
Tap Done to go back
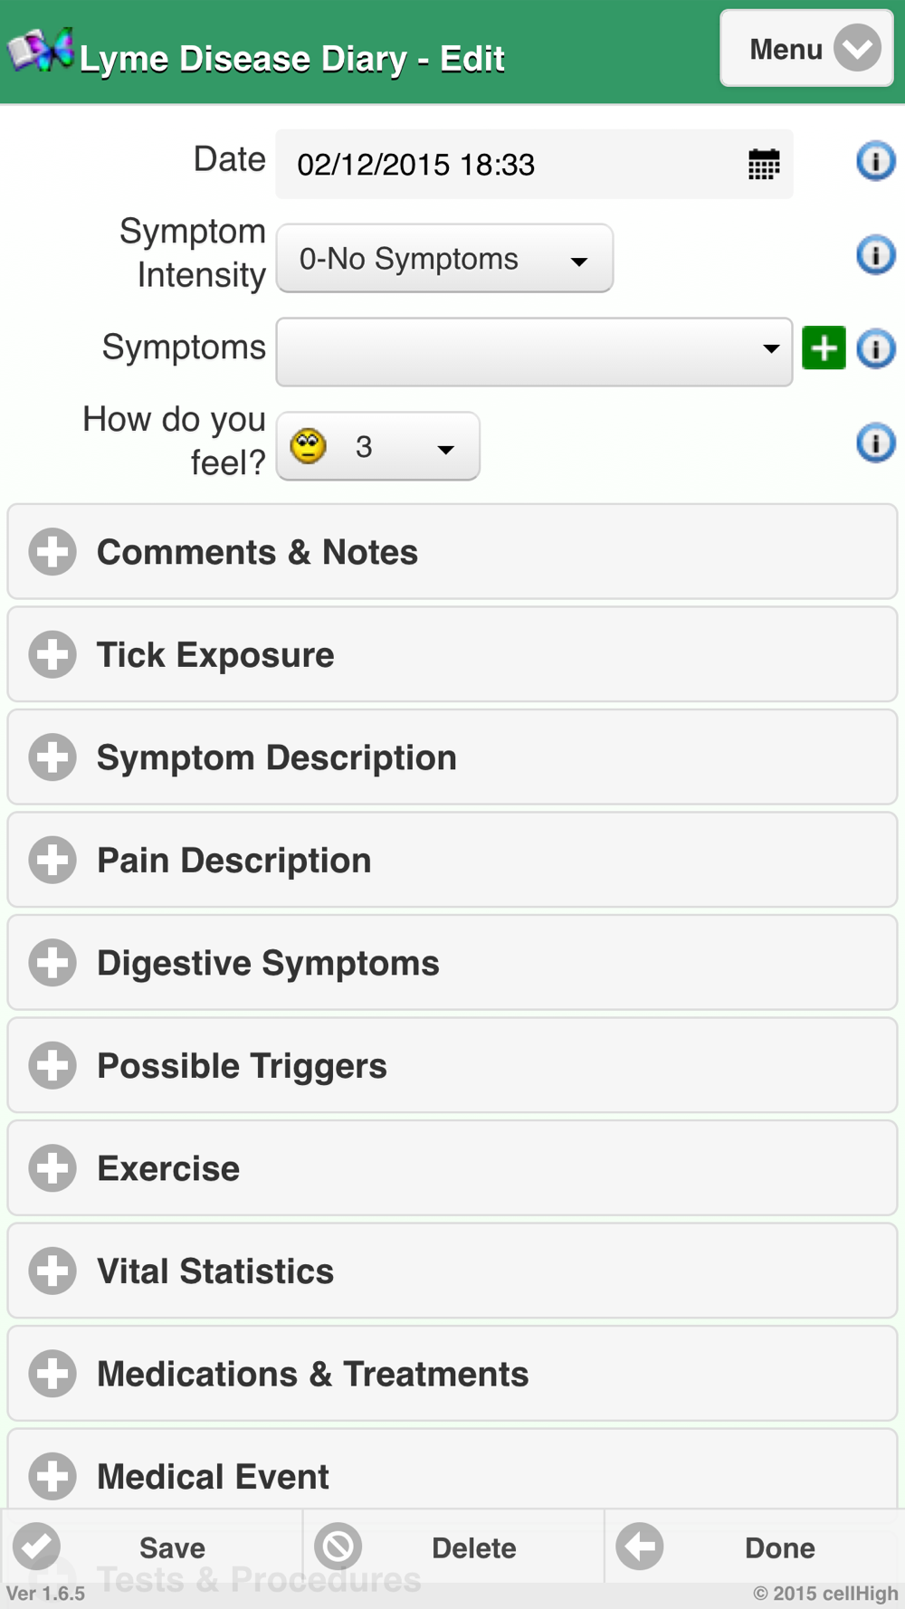(x=754, y=1547)
